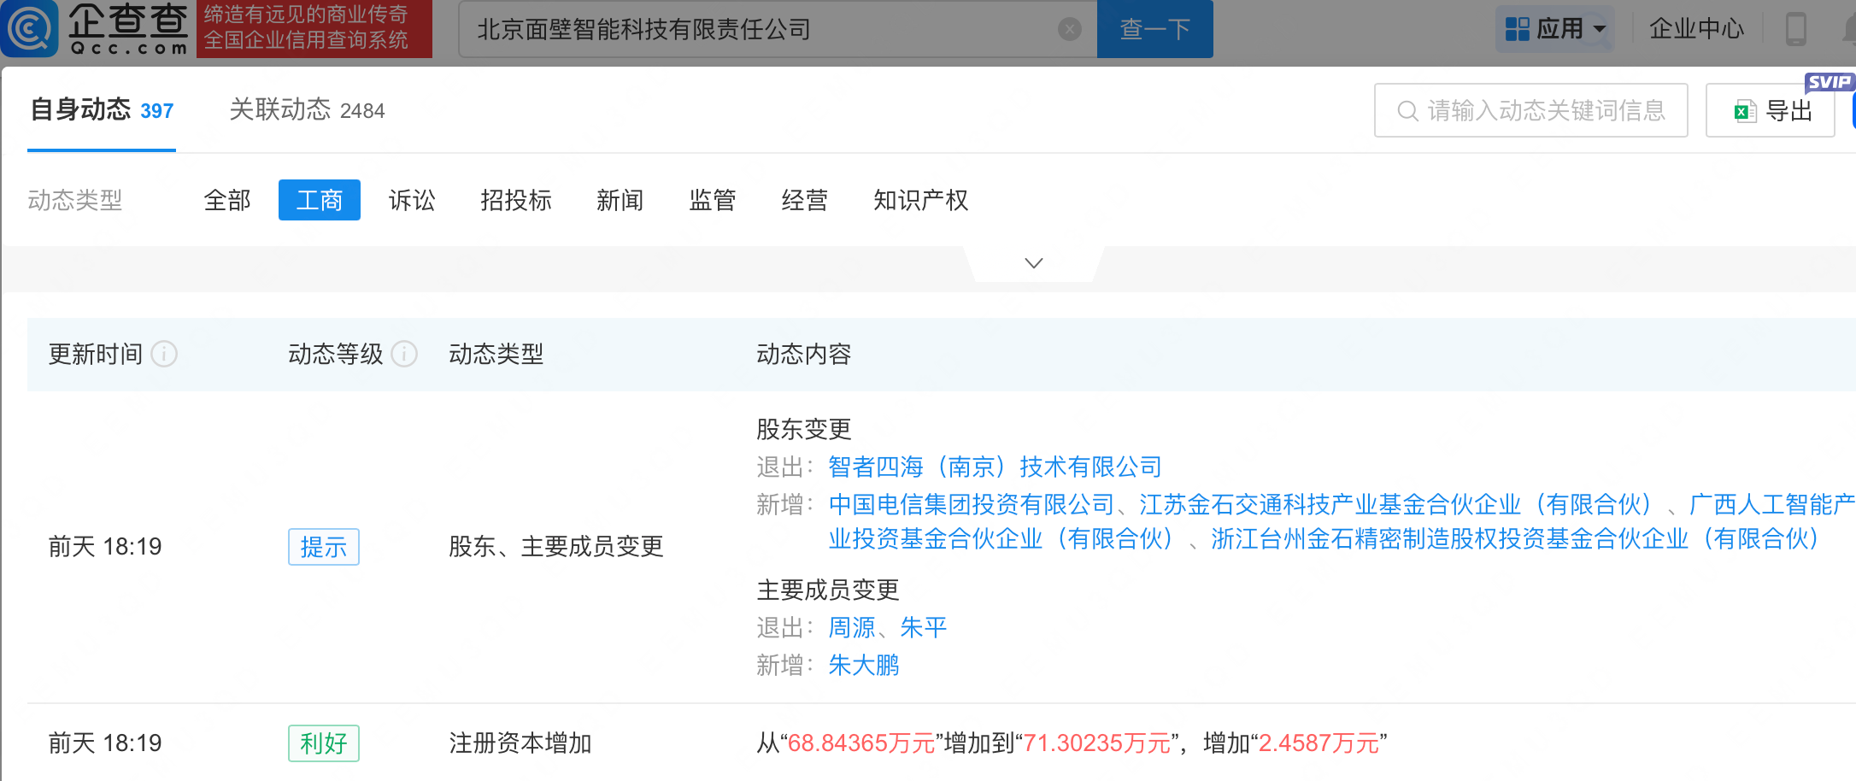Viewport: 1856px width, 781px height.
Task: Click the Qcc.com logo icon
Action: (x=31, y=29)
